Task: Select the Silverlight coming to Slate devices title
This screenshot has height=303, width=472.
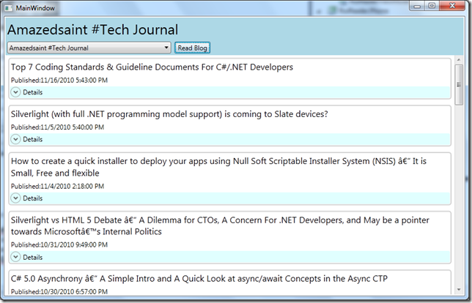Action: pos(169,114)
